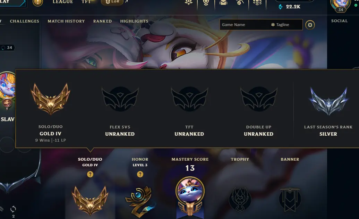The image size is (359, 219).
Task: Click the Solo/Duo question mark icon
Action: (x=90, y=174)
